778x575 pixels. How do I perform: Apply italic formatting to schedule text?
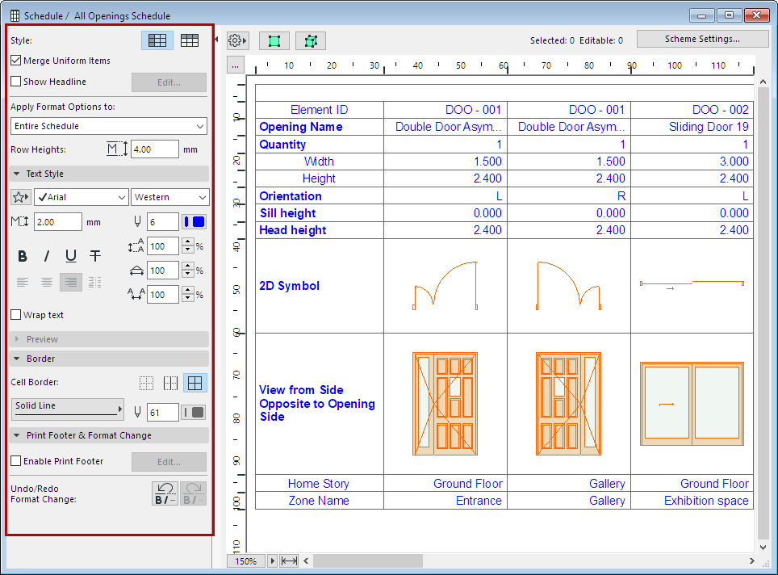47,255
